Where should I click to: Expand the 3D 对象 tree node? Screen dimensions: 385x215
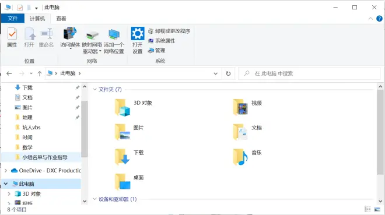point(9,193)
